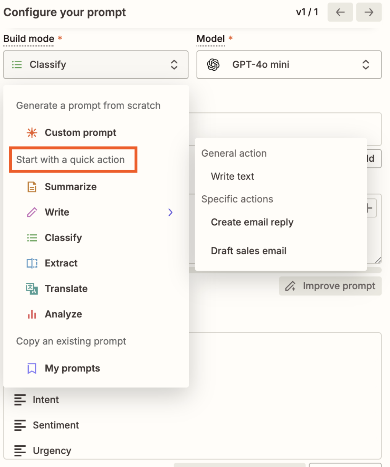
Task: Click the My prompts bookmark icon
Action: point(32,368)
